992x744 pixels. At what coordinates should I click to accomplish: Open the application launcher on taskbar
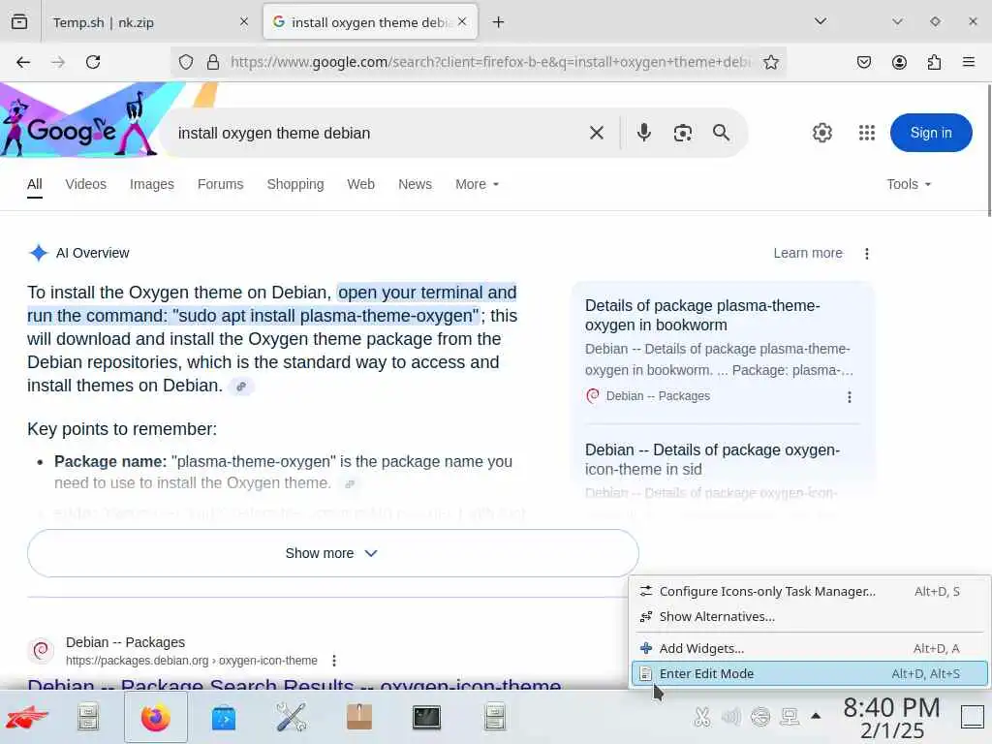click(x=27, y=718)
